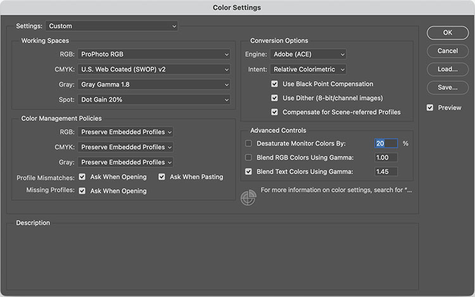Click the globe info icon

249,197
